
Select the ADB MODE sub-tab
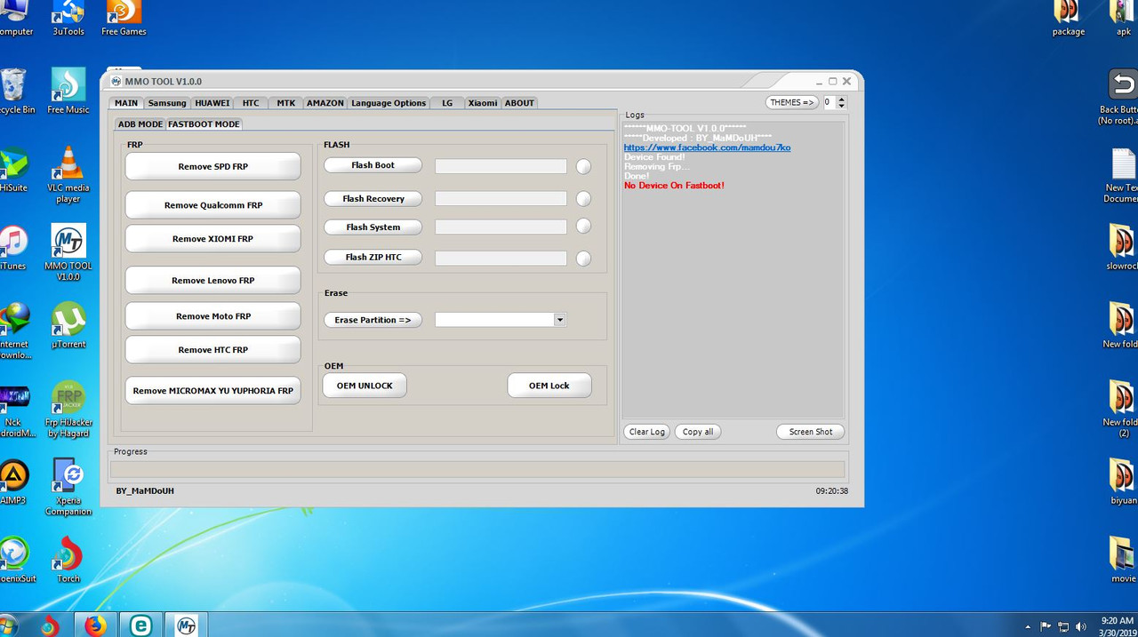click(140, 124)
